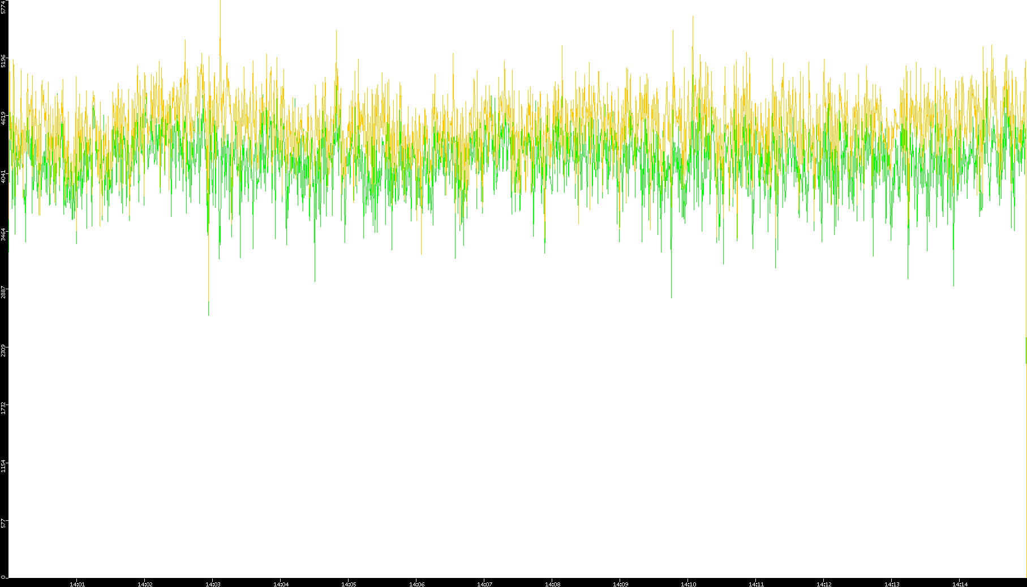Image resolution: width=1027 pixels, height=587 pixels.
Task: Select the 577 value axis label
Action: pyautogui.click(x=3, y=523)
